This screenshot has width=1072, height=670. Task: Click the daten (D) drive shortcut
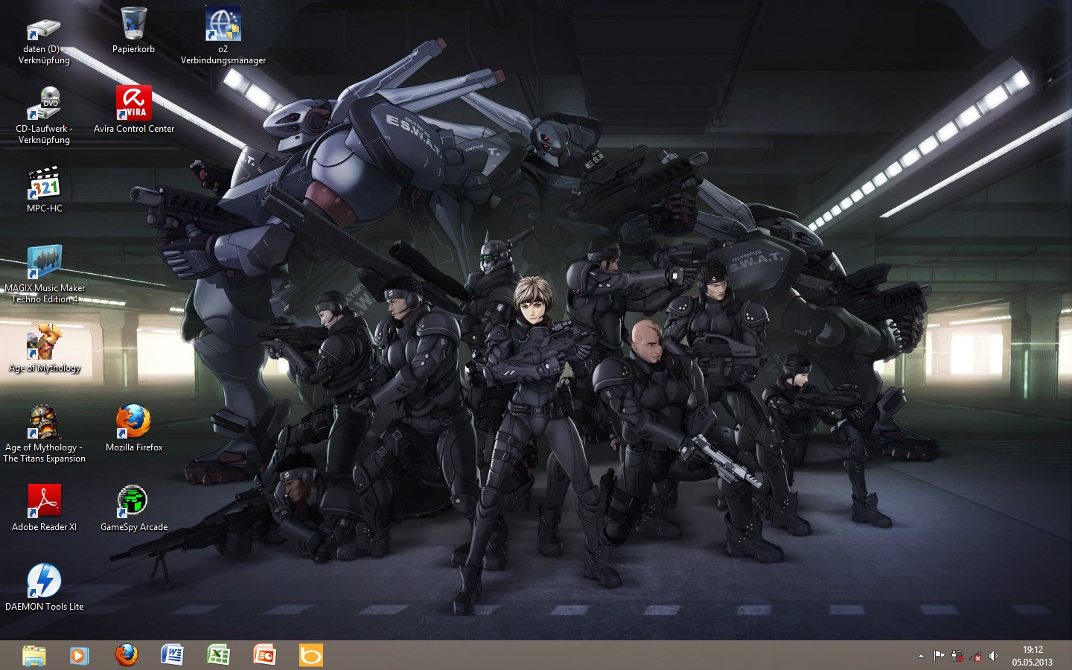point(45,28)
